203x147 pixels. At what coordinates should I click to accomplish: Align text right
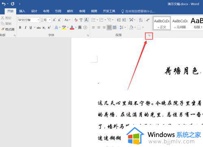click(x=104, y=28)
